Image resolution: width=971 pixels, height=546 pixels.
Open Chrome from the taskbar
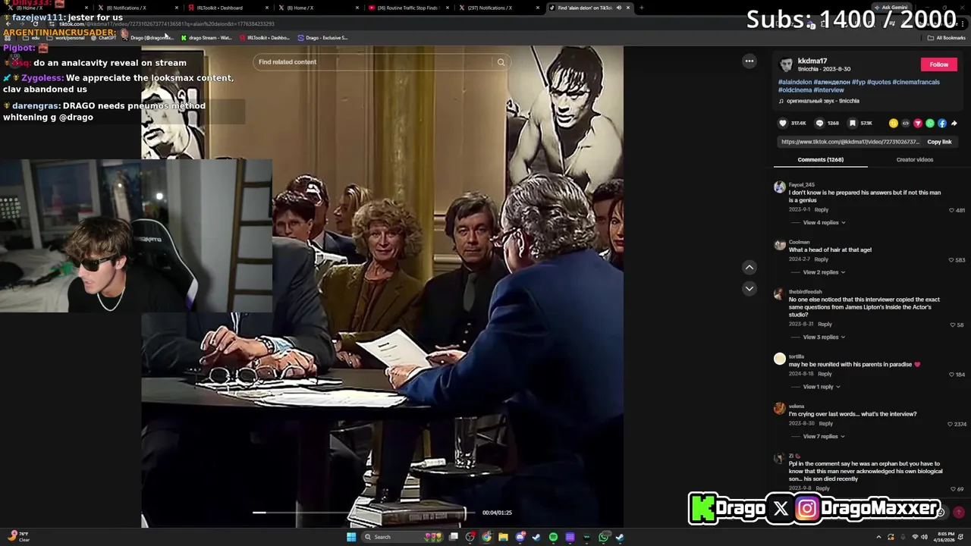pyautogui.click(x=486, y=537)
